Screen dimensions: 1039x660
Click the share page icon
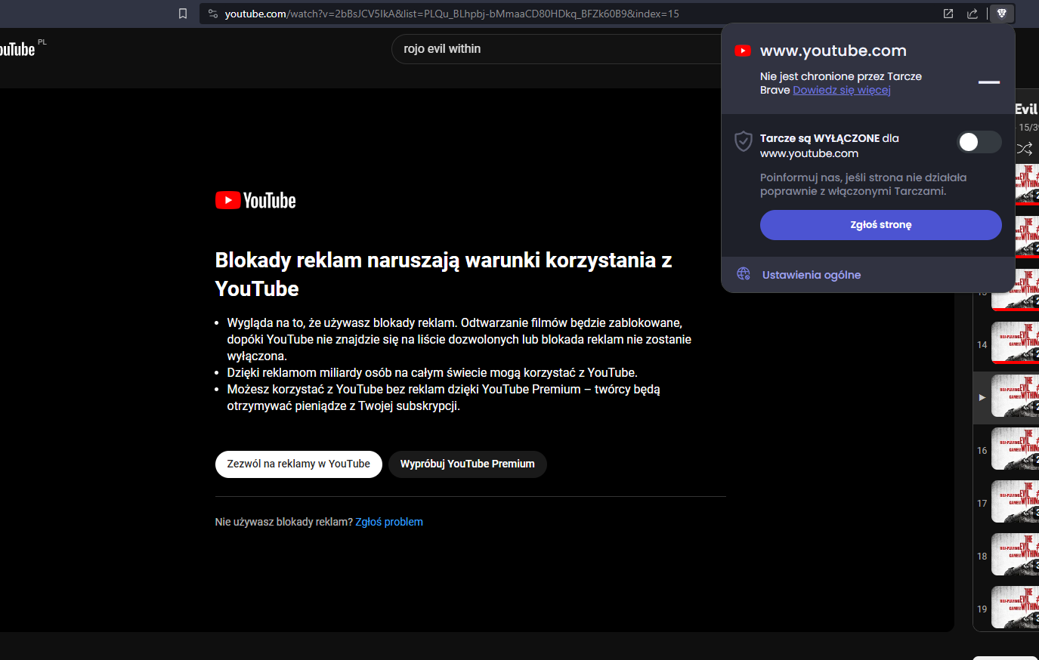(x=973, y=14)
